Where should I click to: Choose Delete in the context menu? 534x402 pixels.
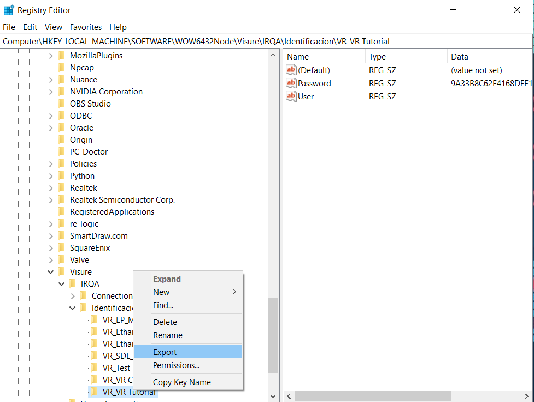tap(188, 322)
